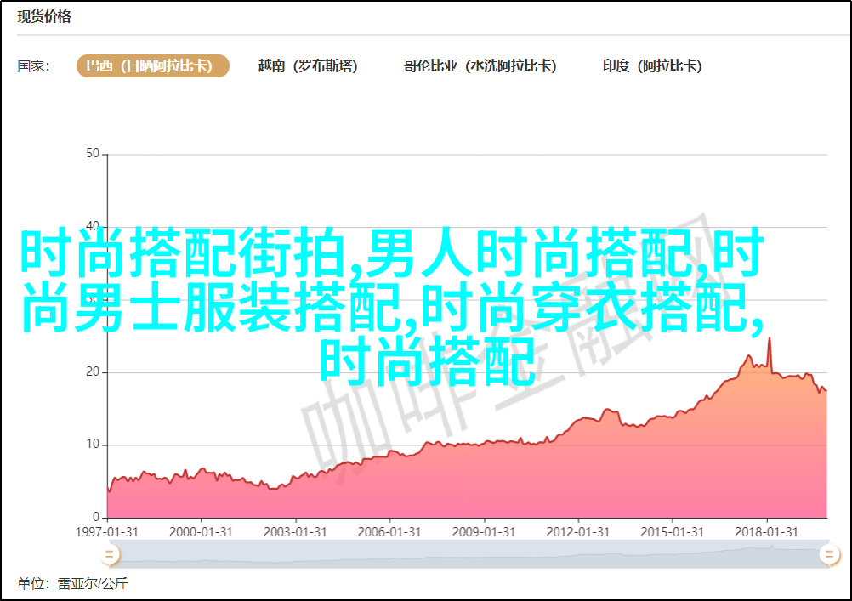Viewport: 852px width, 601px height.
Task: Click the 20 label on the y-axis
Action: (x=93, y=372)
